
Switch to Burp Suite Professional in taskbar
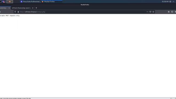tap(31, 2)
